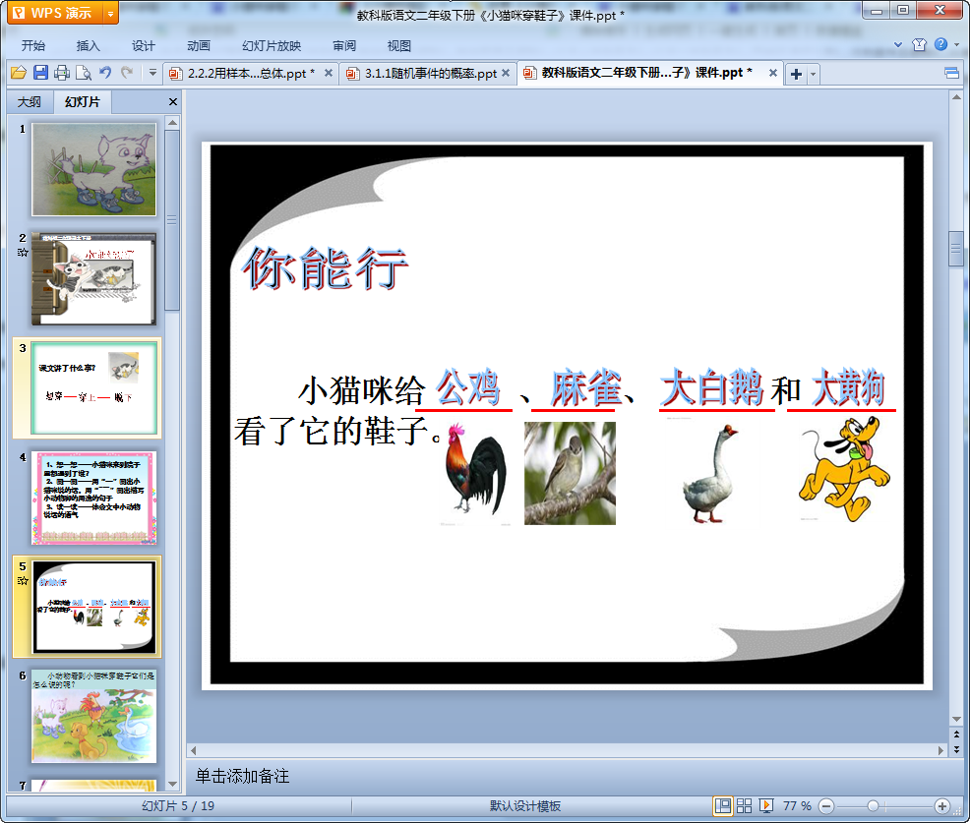Open the 动画 menu tab

[x=199, y=46]
